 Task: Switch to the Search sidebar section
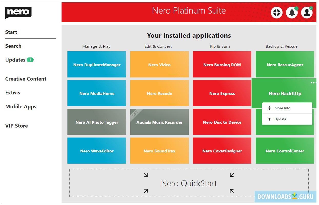tap(13, 46)
